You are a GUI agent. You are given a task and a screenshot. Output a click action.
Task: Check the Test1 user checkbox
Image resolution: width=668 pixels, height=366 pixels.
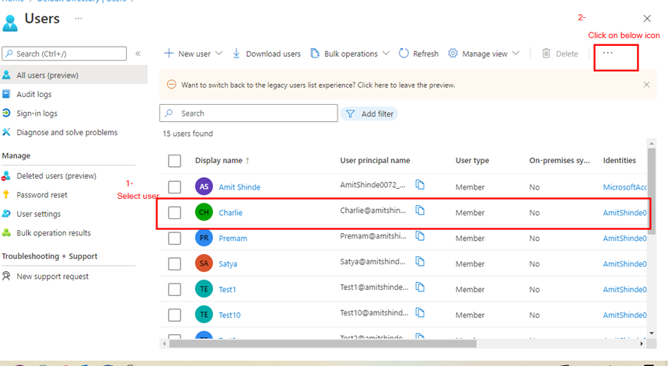174,289
